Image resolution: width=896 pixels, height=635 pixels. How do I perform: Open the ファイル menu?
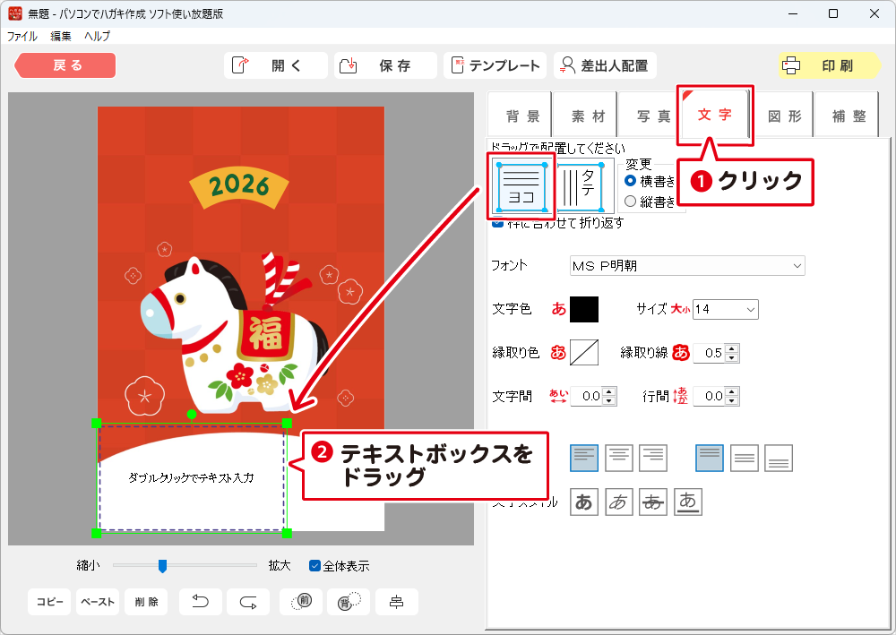coord(22,37)
